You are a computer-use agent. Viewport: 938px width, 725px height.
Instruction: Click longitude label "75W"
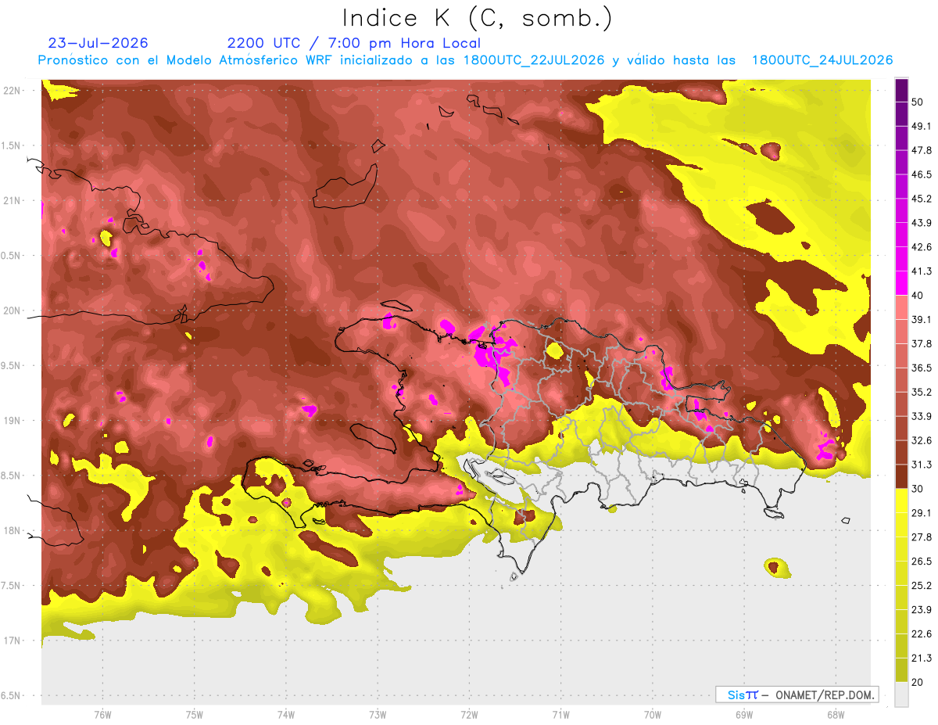194,715
